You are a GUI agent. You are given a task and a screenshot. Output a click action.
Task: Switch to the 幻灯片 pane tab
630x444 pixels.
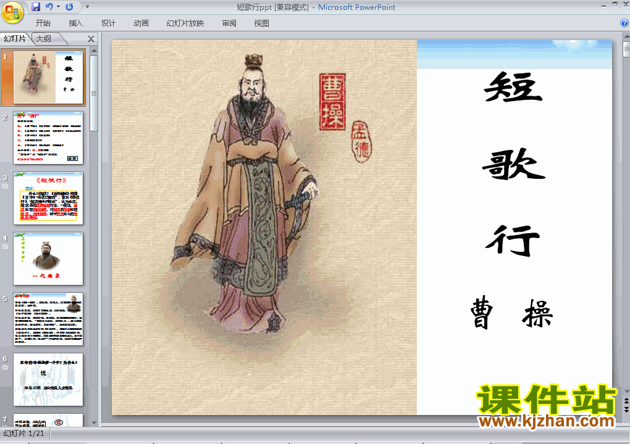pos(14,38)
